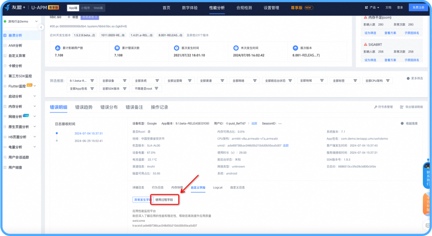Open the 全部地域 filter dropdown

click(312, 81)
